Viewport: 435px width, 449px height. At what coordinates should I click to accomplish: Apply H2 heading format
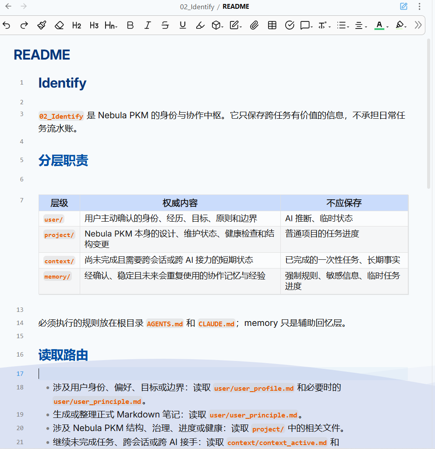[77, 25]
